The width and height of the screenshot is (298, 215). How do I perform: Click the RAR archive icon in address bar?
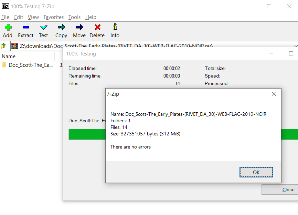(x=15, y=46)
